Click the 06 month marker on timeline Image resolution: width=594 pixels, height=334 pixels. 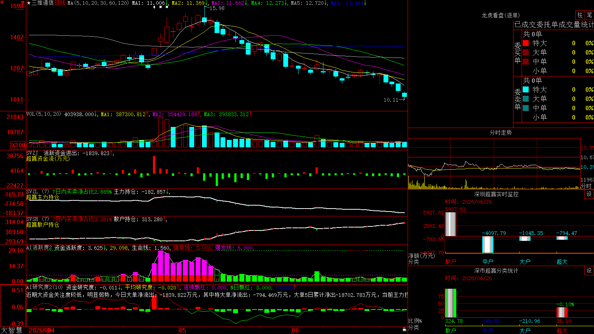click(x=295, y=330)
